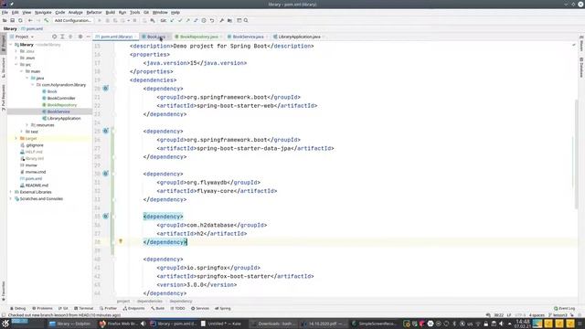Open the Problems tool window

click(x=42, y=309)
